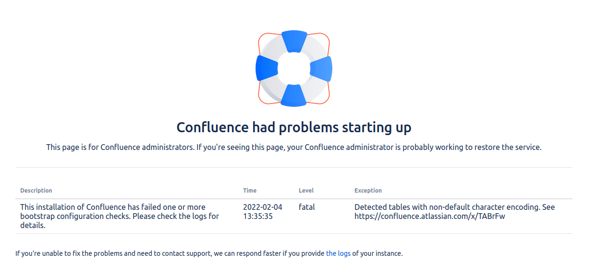
Task: Open 'the logs' link
Action: click(338, 253)
